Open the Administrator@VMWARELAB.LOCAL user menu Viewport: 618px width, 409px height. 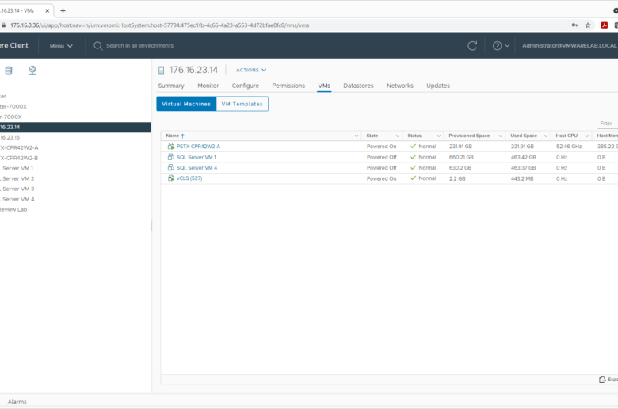(x=570, y=46)
